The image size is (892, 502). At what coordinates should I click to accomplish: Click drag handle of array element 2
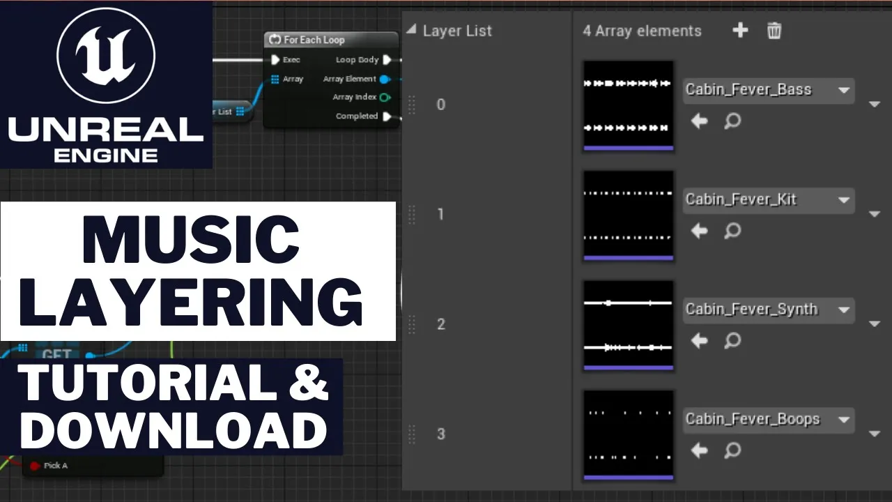tap(411, 324)
